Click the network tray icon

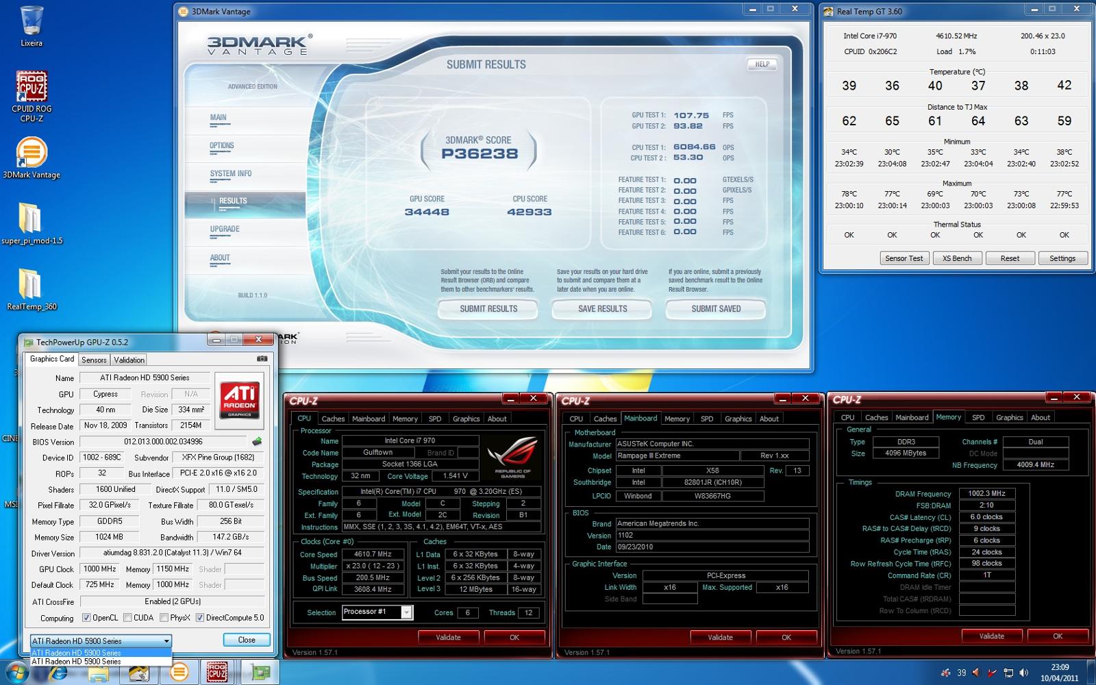click(1008, 673)
